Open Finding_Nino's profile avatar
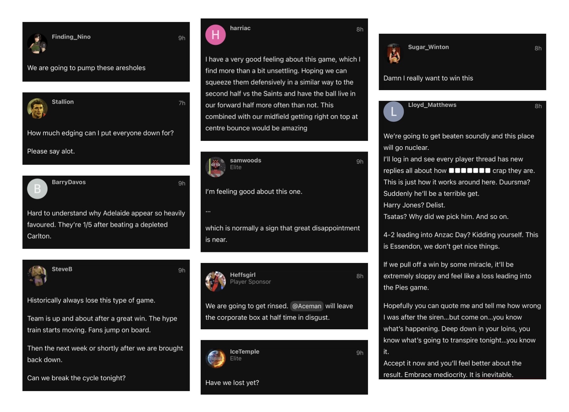The image size is (569, 412). coord(37,44)
